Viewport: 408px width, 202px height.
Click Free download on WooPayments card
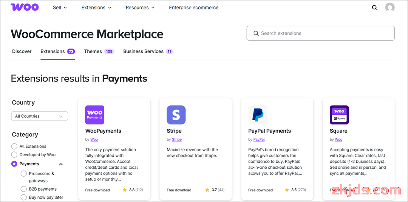coord(97,190)
